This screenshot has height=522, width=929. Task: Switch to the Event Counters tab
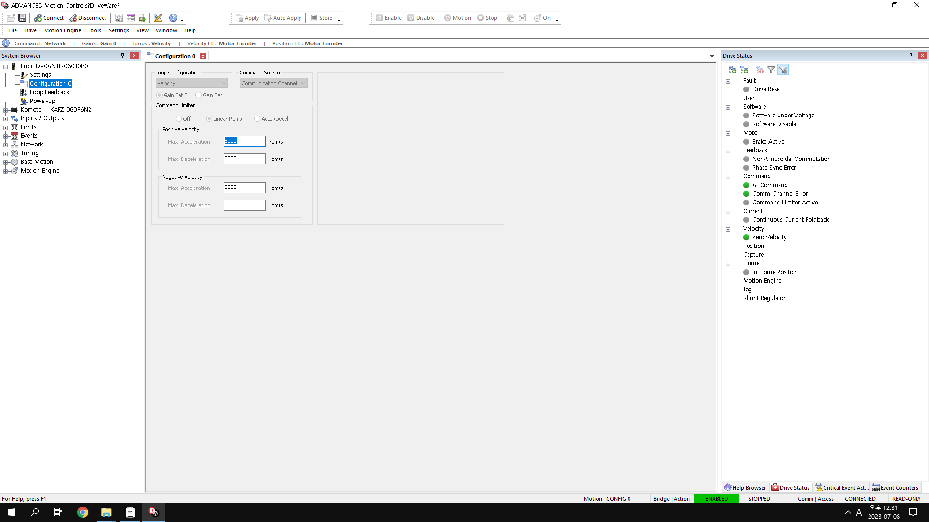pyautogui.click(x=895, y=488)
